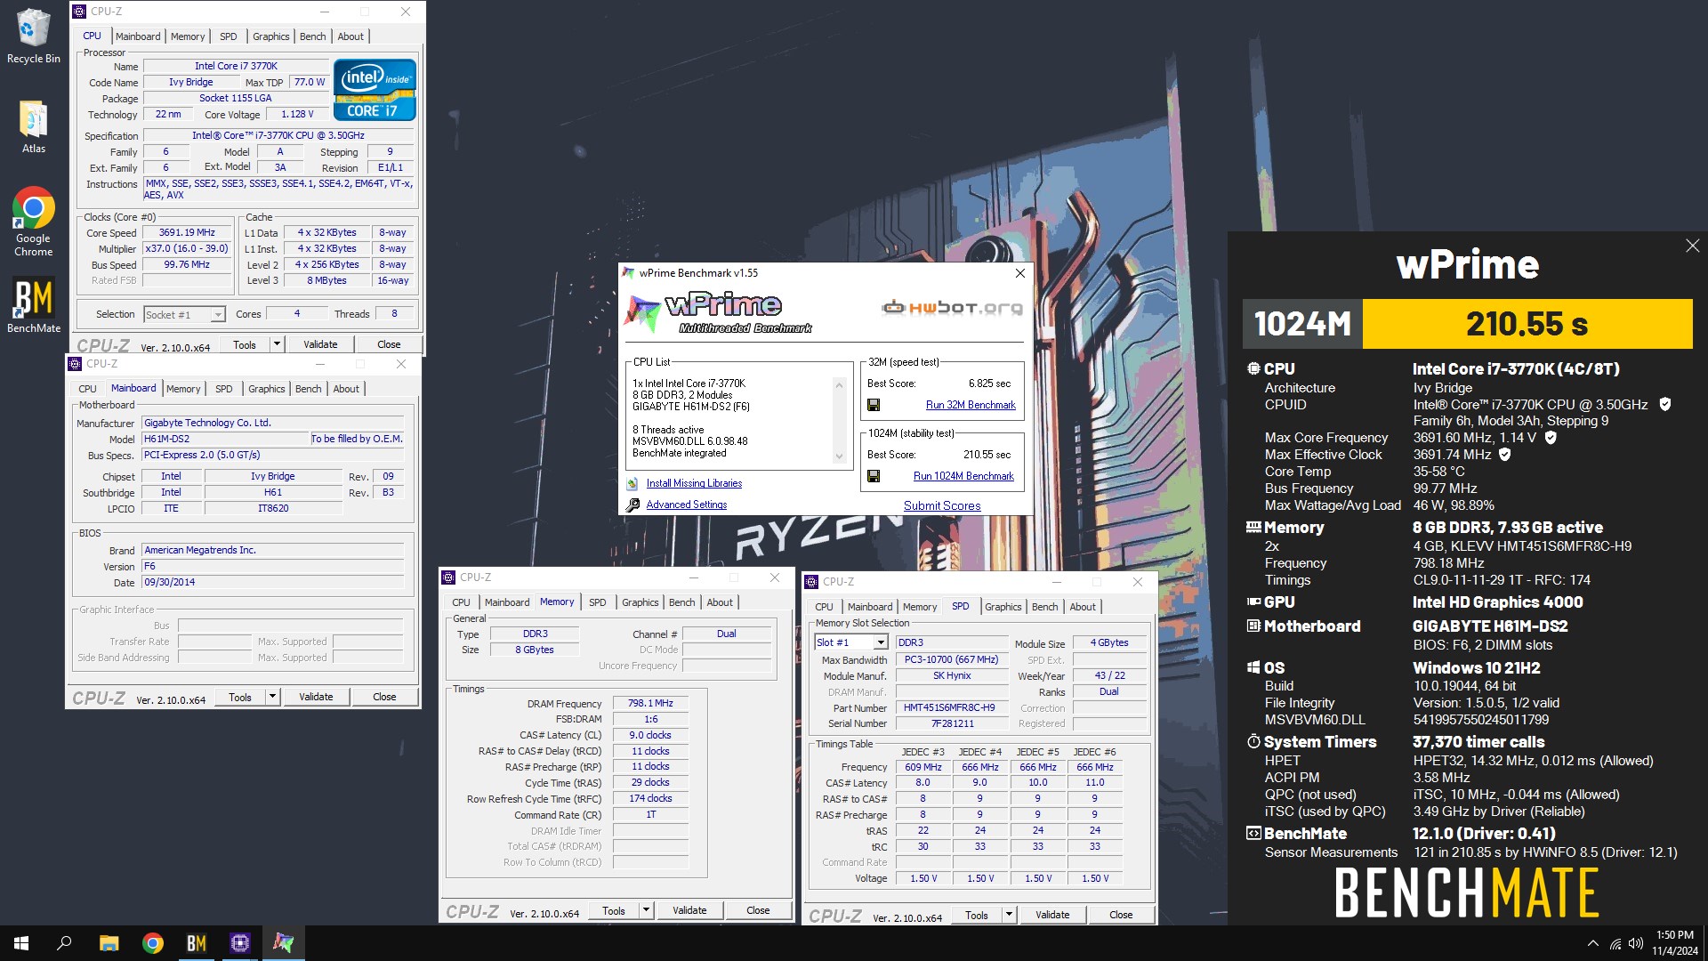Open the Windows Start menu
This screenshot has height=961, width=1708.
coord(21,943)
